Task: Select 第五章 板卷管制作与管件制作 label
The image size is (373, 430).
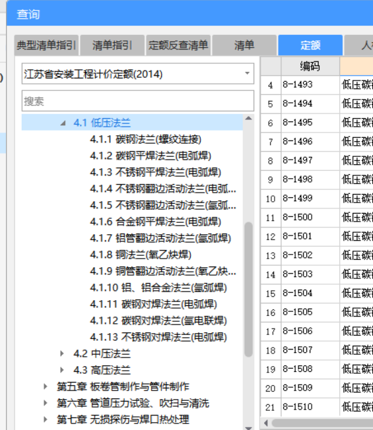Action: pos(123,386)
